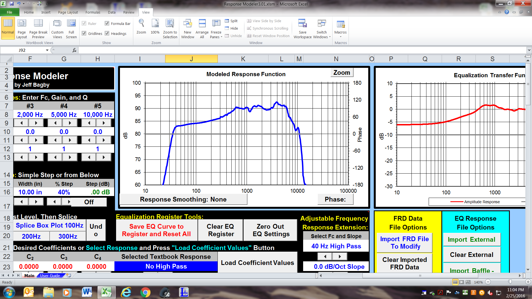Open a New Window
The height and width of the screenshot is (299, 532).
pyautogui.click(x=188, y=29)
